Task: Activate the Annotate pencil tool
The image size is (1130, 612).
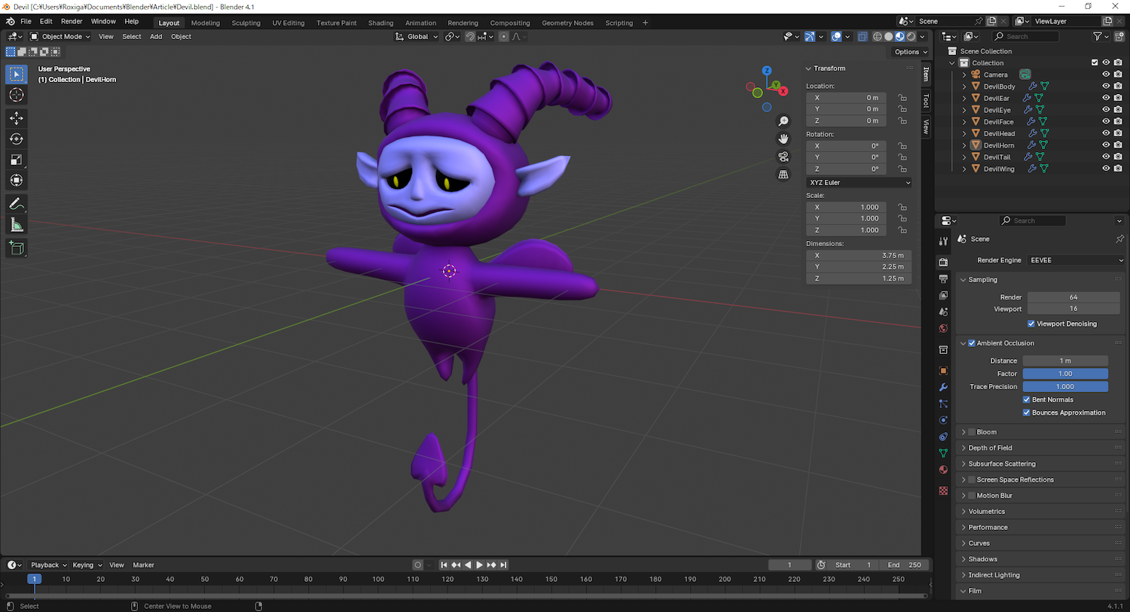Action: (16, 204)
